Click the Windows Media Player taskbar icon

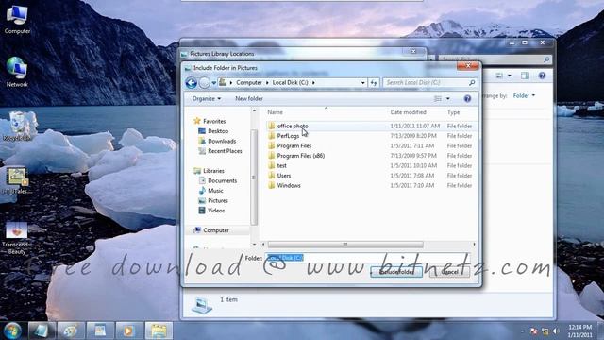[x=128, y=331]
